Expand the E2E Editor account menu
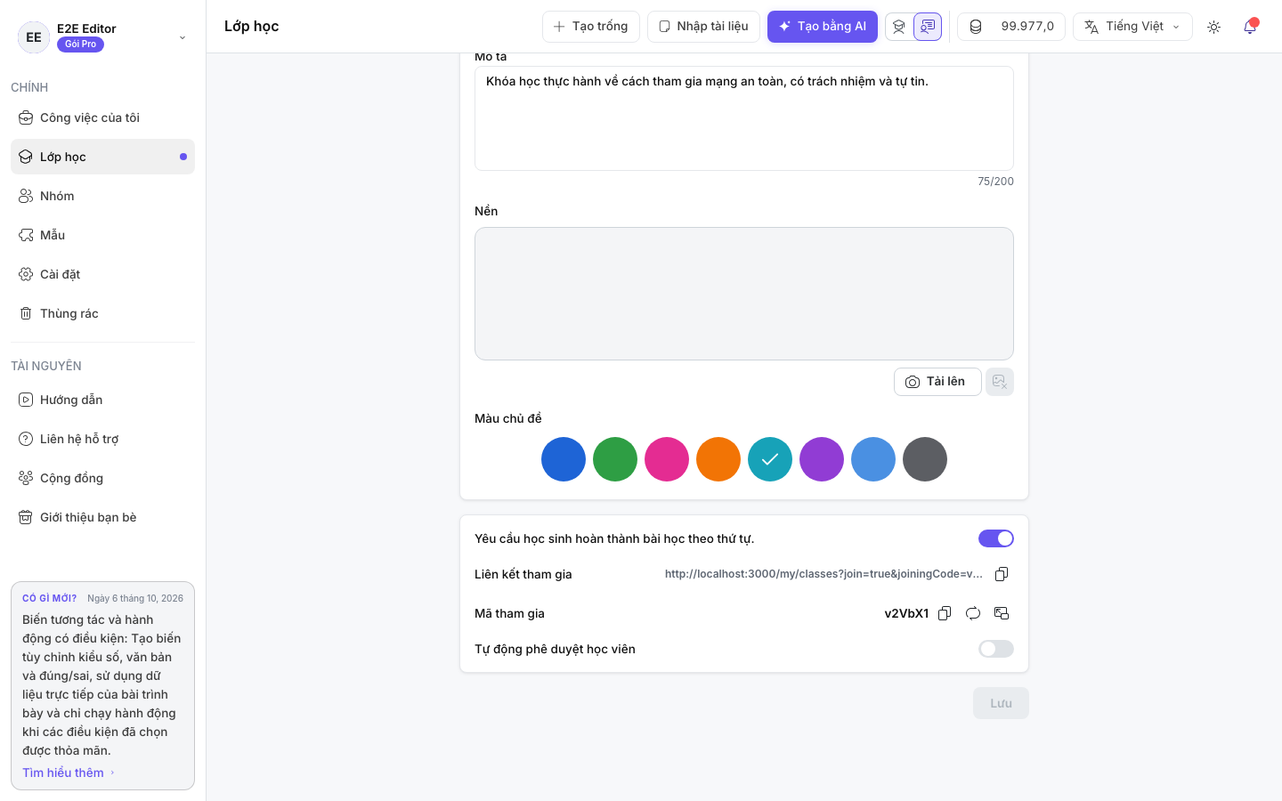1282x801 pixels. pyautogui.click(x=102, y=36)
